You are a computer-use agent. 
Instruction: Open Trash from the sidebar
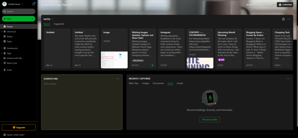click(x=9, y=70)
